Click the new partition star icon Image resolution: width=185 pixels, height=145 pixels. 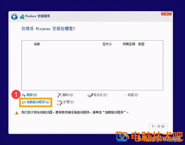point(125,95)
